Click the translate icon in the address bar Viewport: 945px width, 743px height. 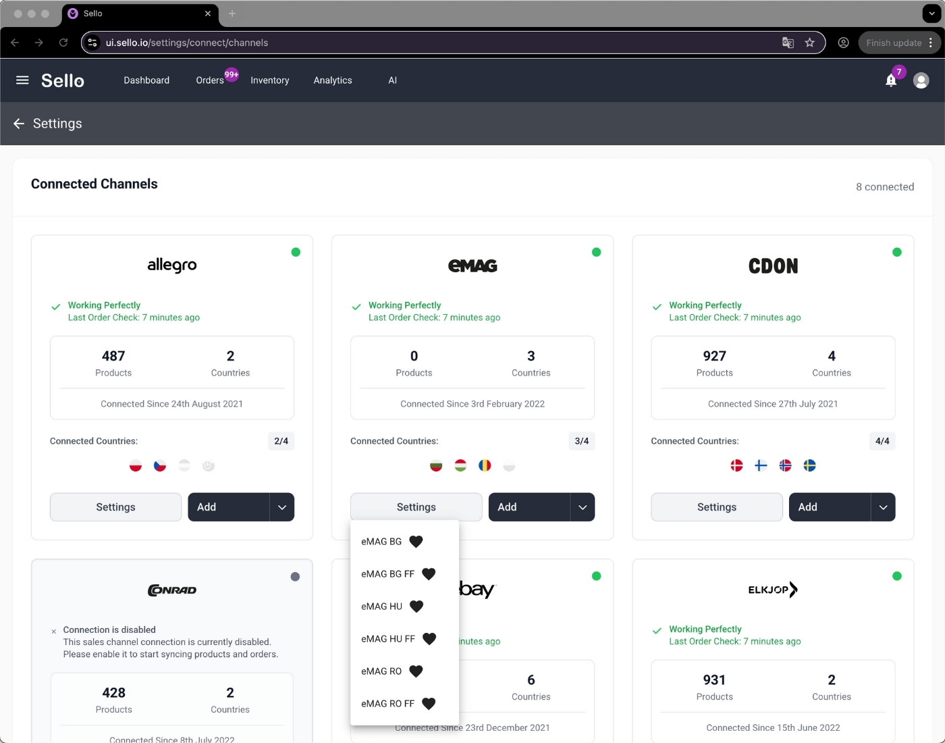[788, 43]
